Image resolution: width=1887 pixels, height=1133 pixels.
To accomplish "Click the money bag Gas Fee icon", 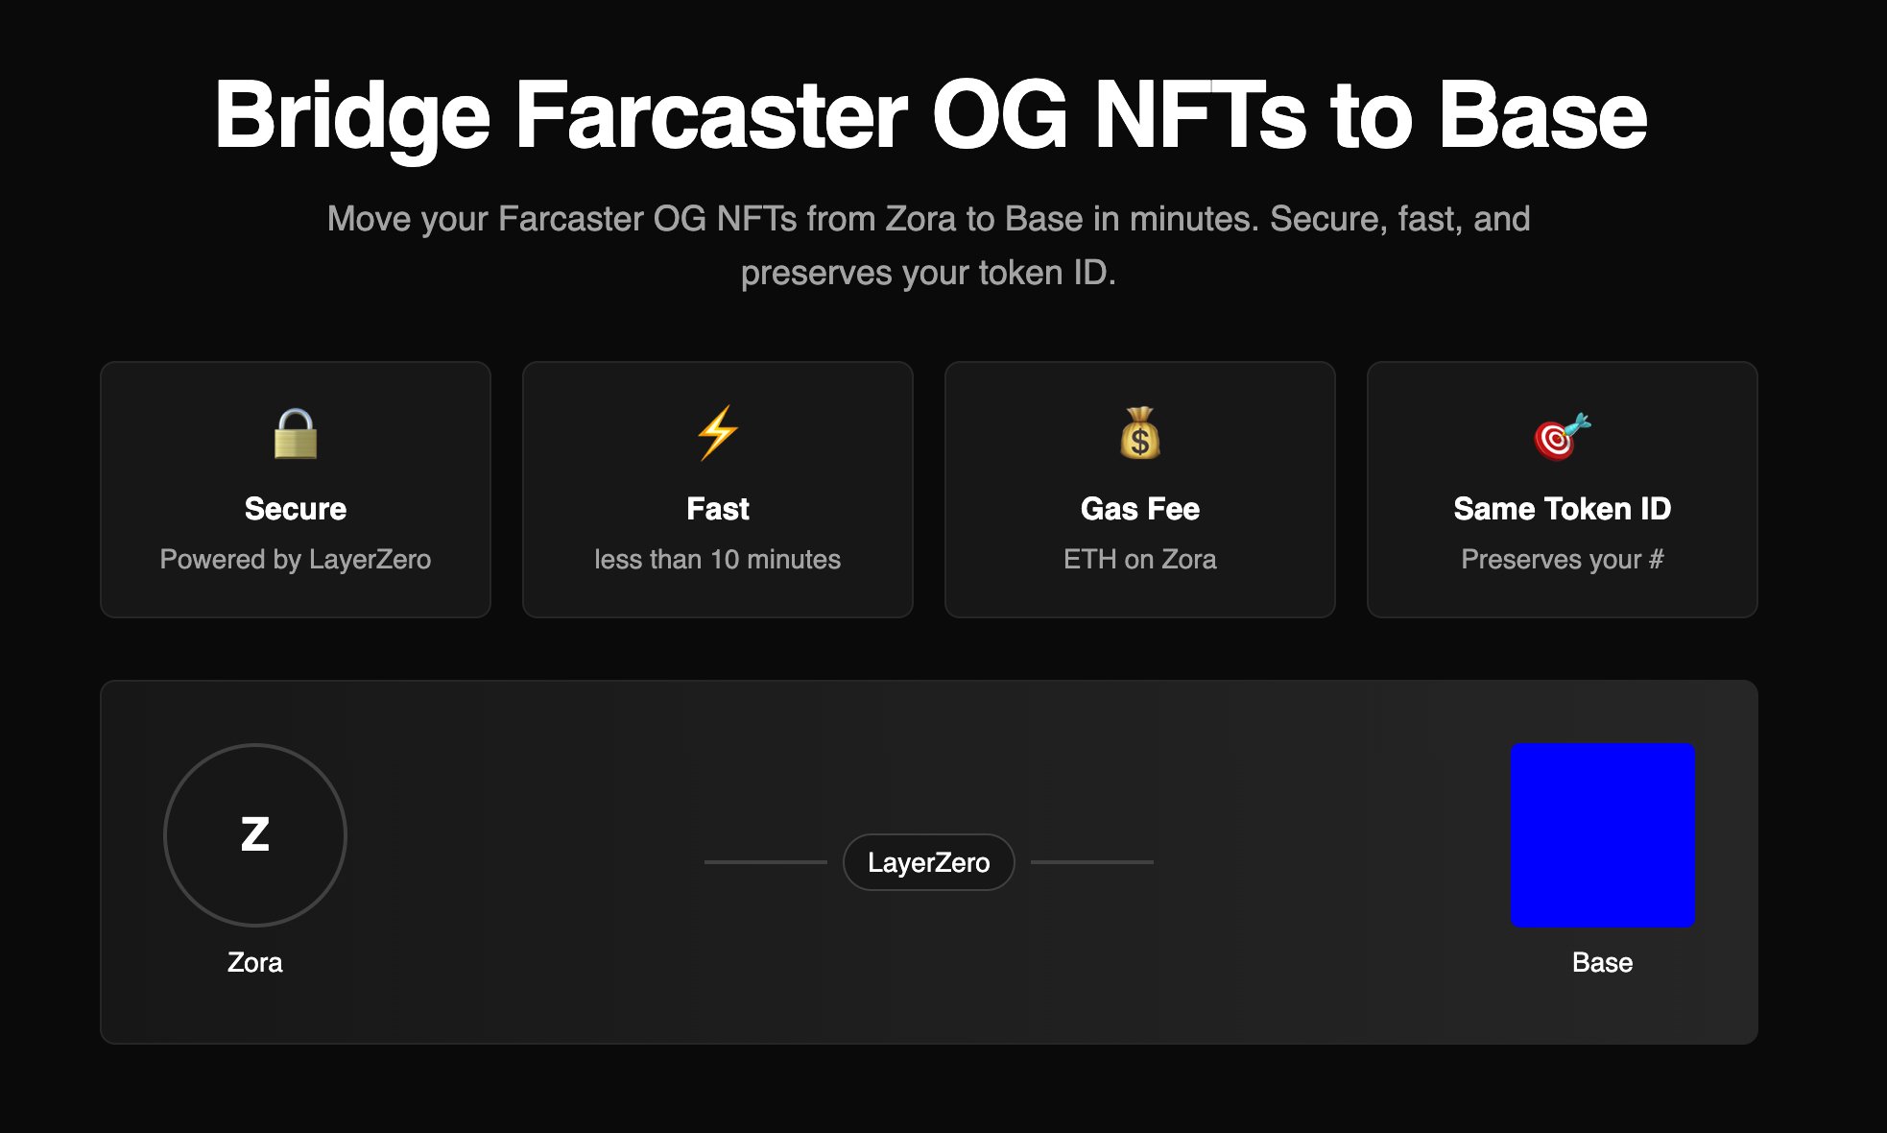I will coord(1139,434).
